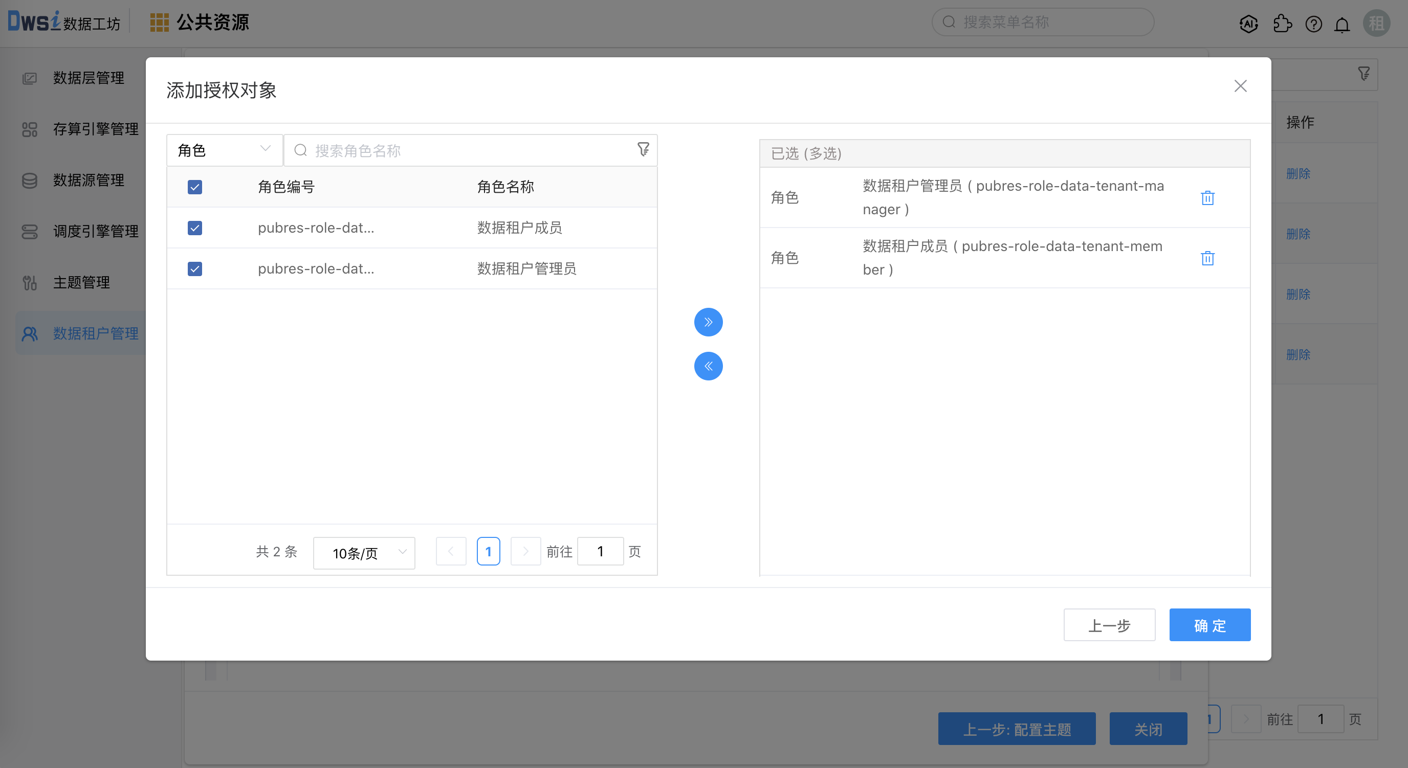Open the notification bell
The height and width of the screenshot is (768, 1408).
[x=1342, y=25]
